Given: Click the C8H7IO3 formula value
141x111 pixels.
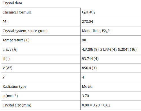Looking at the screenshot, I should [x=89, y=12].
